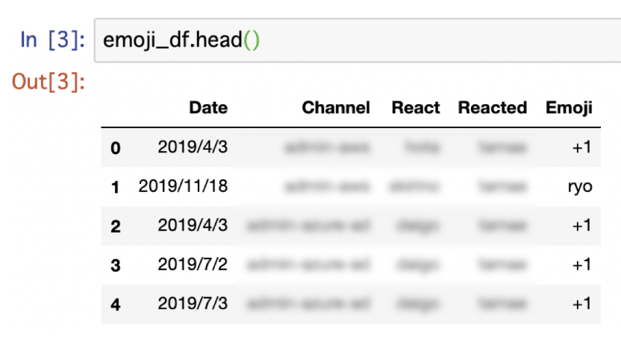Select row index 2
The width and height of the screenshot is (621, 338).
pos(115,226)
